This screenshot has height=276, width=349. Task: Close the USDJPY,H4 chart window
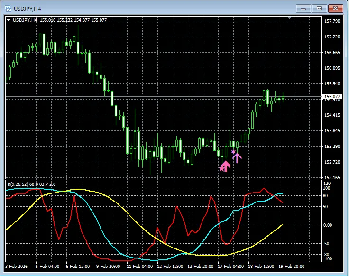[x=335, y=8]
